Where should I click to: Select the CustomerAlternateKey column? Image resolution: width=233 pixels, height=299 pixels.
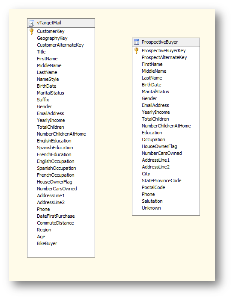(x=60, y=45)
